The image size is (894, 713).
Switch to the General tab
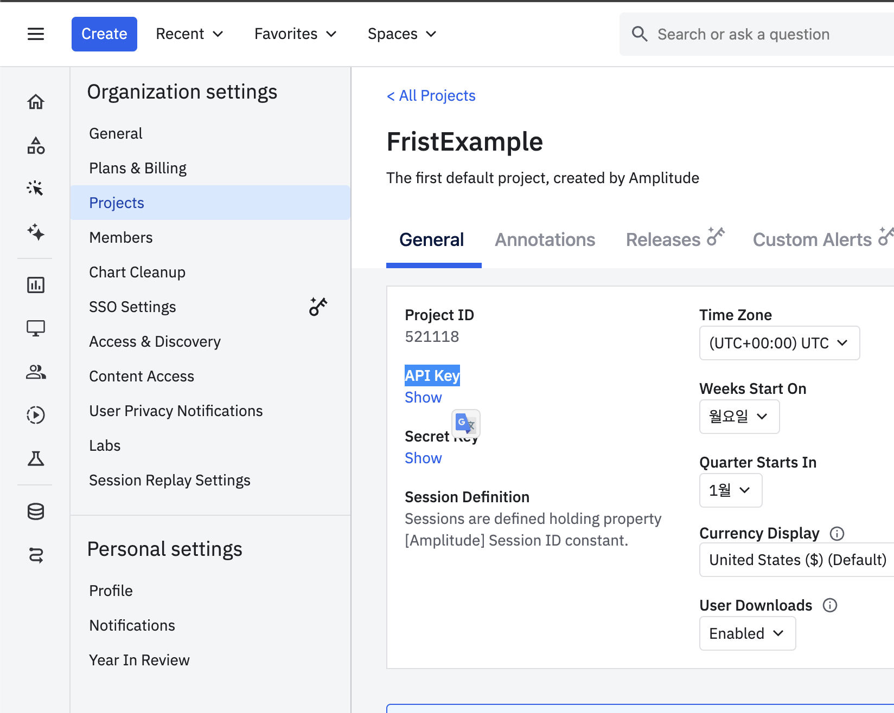tap(432, 239)
